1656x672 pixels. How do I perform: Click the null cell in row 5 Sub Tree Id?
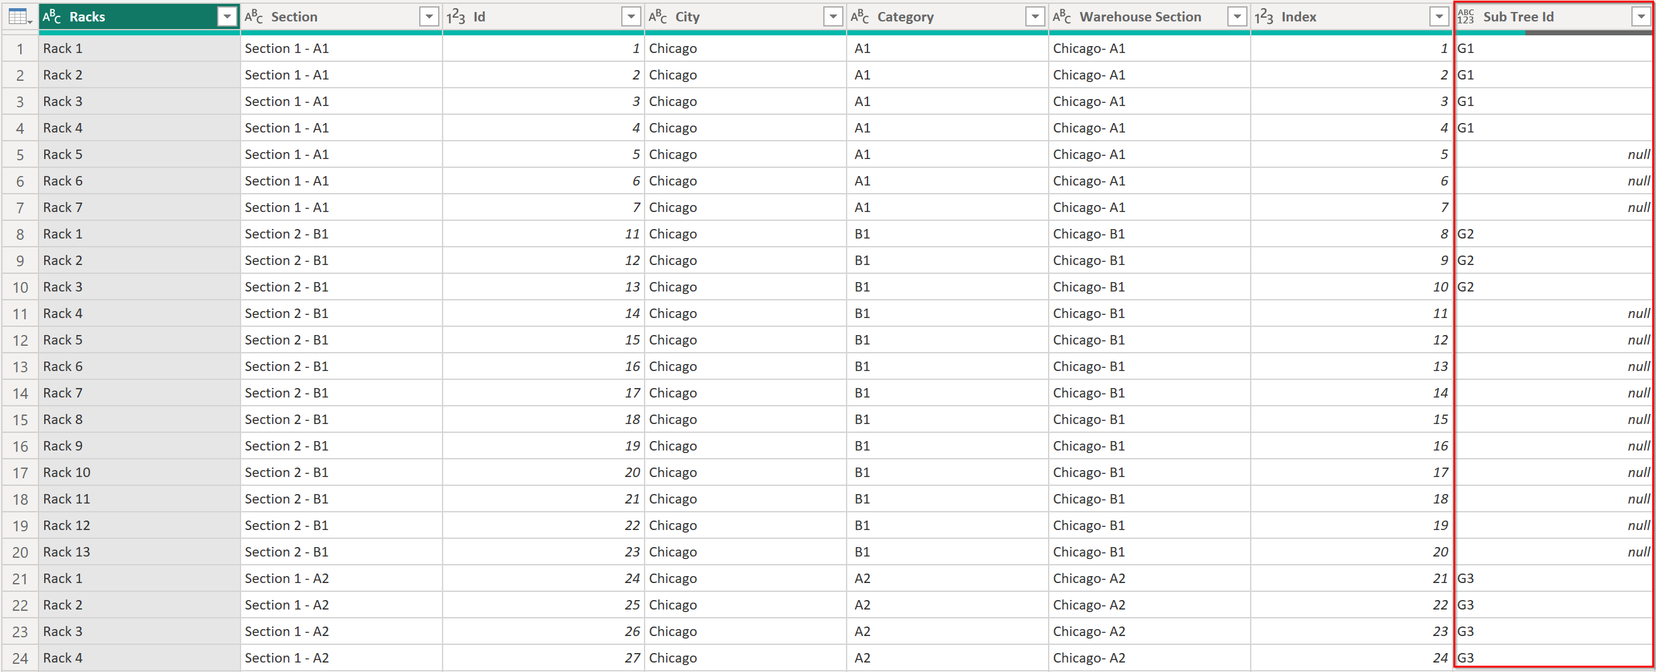[1552, 155]
